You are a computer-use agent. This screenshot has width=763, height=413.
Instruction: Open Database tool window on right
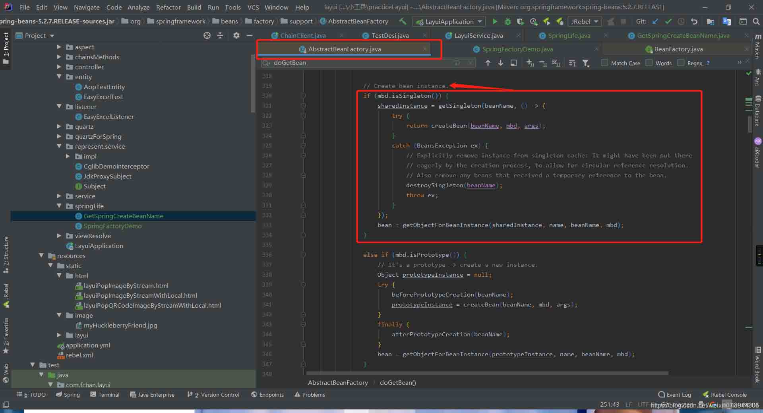point(758,111)
